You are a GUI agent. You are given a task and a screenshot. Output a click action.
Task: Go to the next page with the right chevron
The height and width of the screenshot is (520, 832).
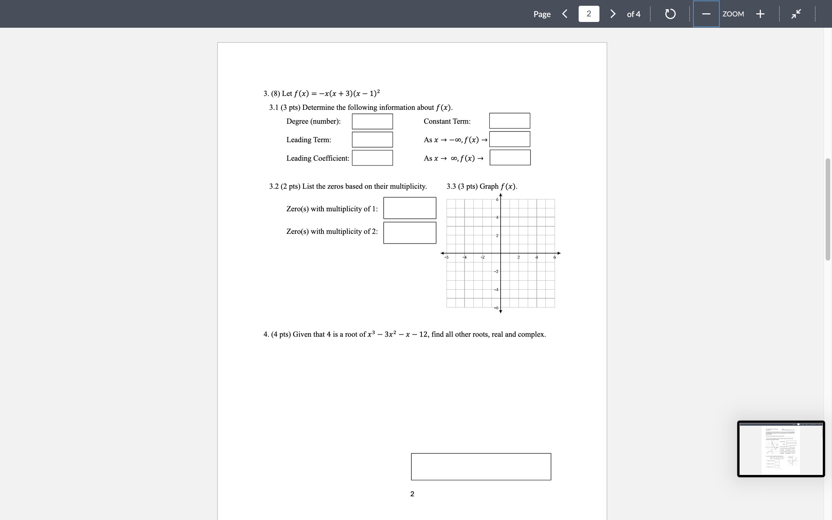(x=613, y=14)
